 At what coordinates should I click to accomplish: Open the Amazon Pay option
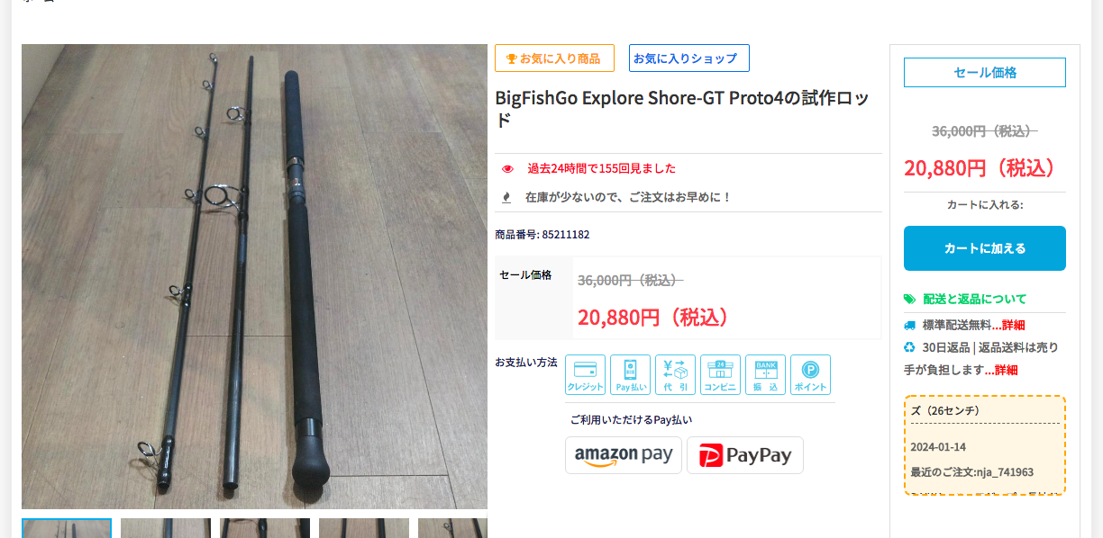(x=624, y=455)
